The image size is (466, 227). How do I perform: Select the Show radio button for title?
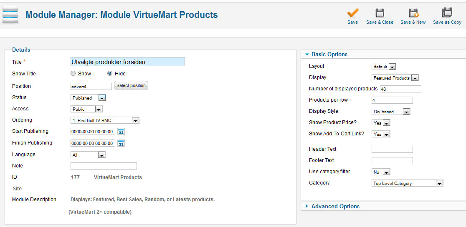pyautogui.click(x=73, y=74)
